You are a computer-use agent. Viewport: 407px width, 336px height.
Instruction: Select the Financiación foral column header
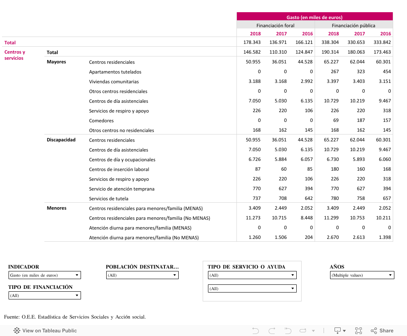(276, 26)
